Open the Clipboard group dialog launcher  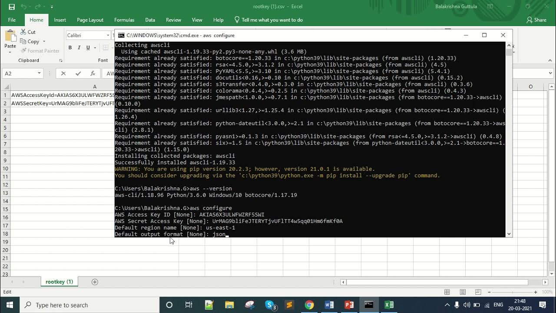coord(61,60)
